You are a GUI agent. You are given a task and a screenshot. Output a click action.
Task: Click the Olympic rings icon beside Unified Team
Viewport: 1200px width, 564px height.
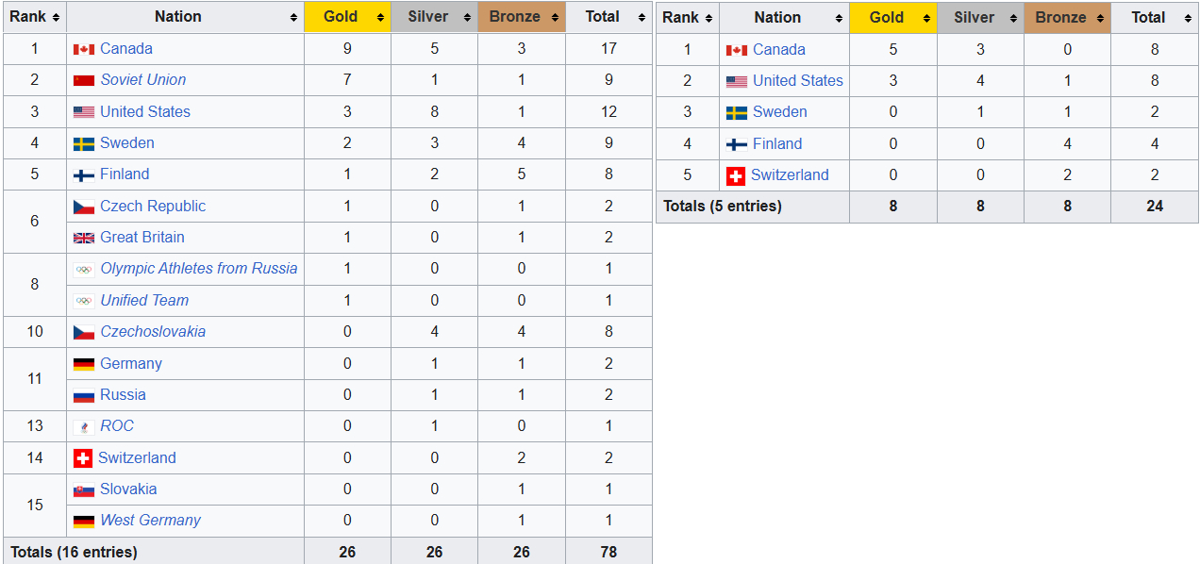[84, 301]
